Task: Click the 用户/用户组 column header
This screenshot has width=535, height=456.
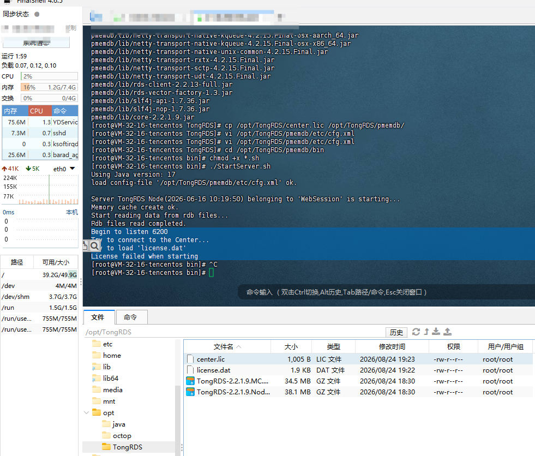Action: pos(506,347)
